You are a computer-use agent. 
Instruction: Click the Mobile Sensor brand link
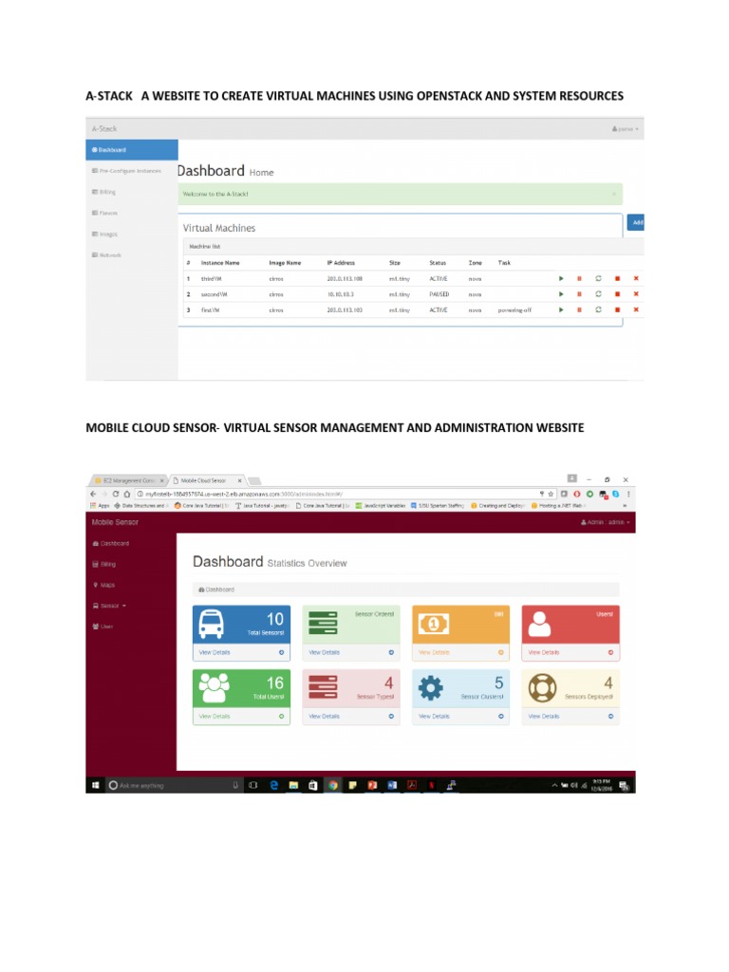point(115,522)
